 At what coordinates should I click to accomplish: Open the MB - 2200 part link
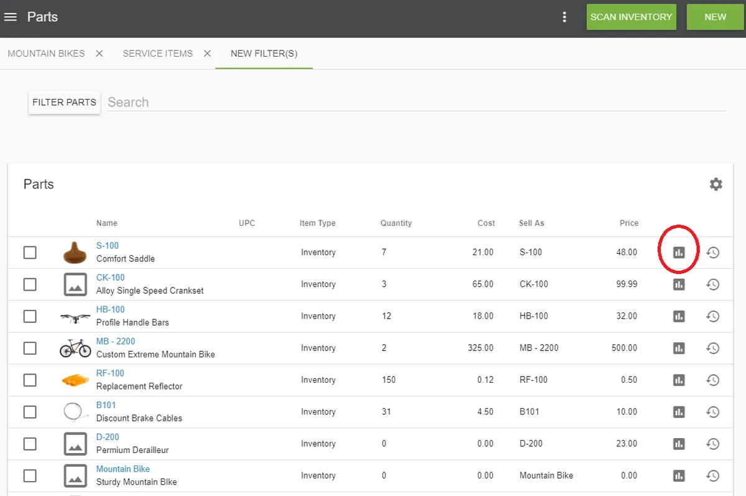coord(116,341)
